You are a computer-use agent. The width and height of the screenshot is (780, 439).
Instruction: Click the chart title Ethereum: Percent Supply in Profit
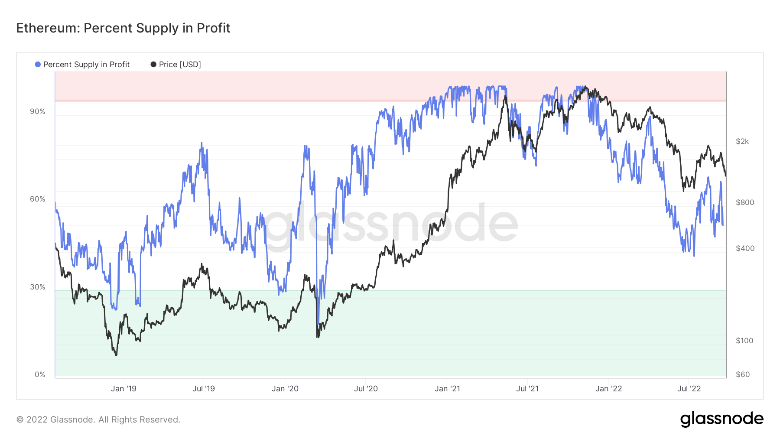(123, 28)
